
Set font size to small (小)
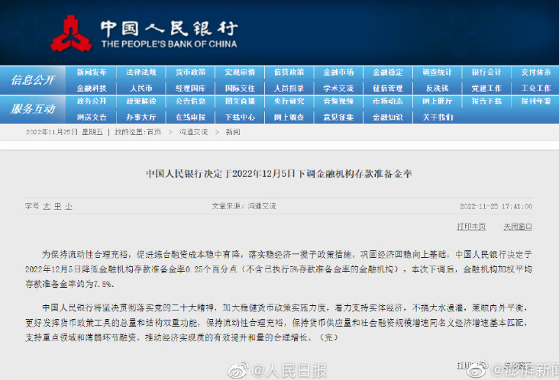(x=69, y=206)
